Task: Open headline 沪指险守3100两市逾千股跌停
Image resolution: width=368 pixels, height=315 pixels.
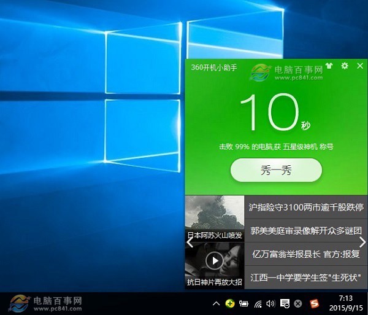Action: (x=306, y=208)
